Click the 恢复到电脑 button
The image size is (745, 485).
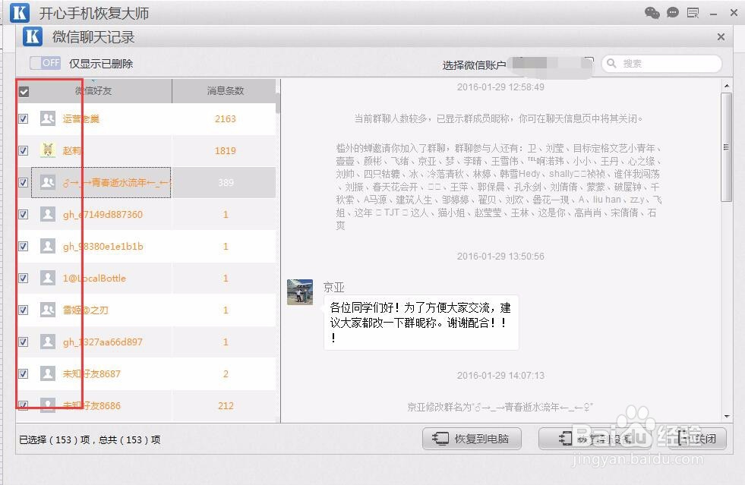[472, 438]
